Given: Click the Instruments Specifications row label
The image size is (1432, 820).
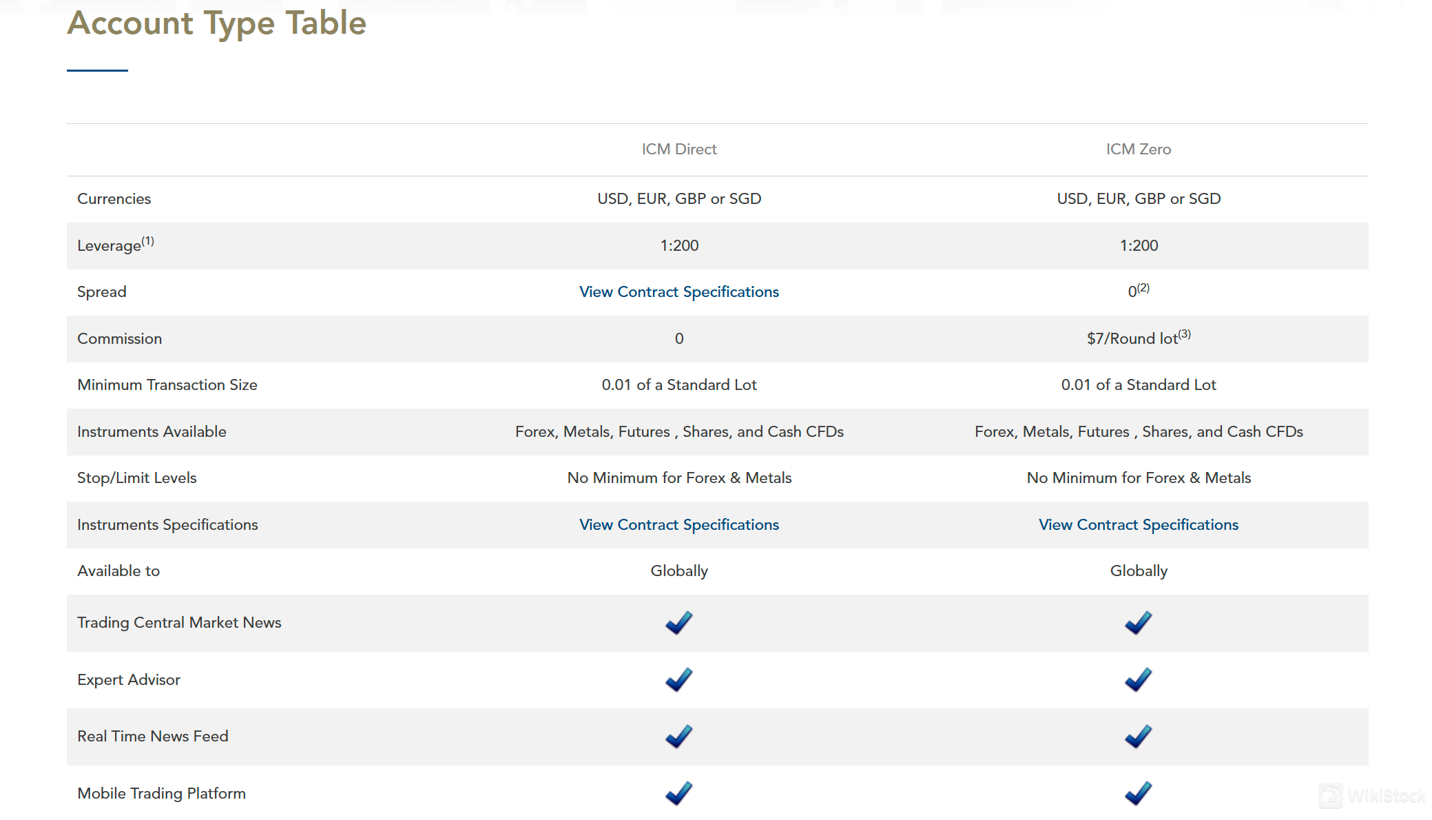Looking at the screenshot, I should pos(167,525).
